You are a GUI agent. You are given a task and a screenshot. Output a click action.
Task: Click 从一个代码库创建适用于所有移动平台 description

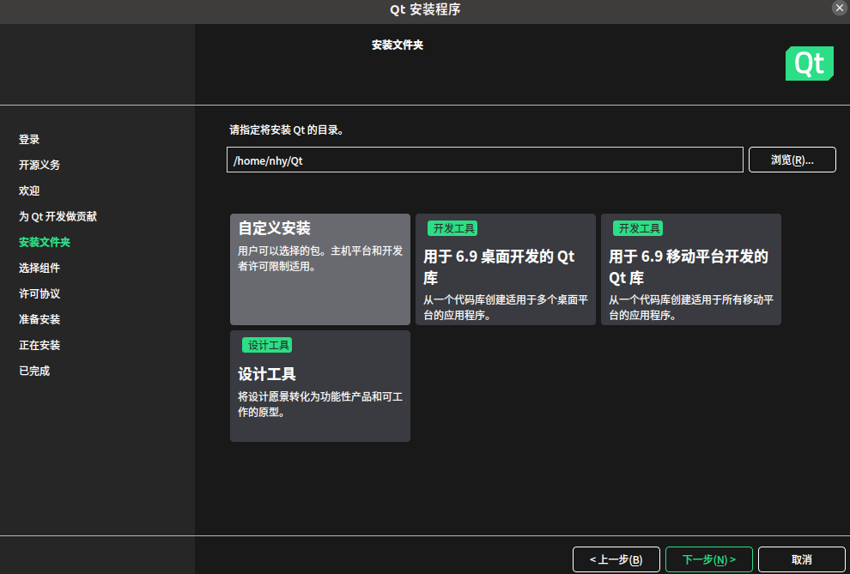[691, 307]
